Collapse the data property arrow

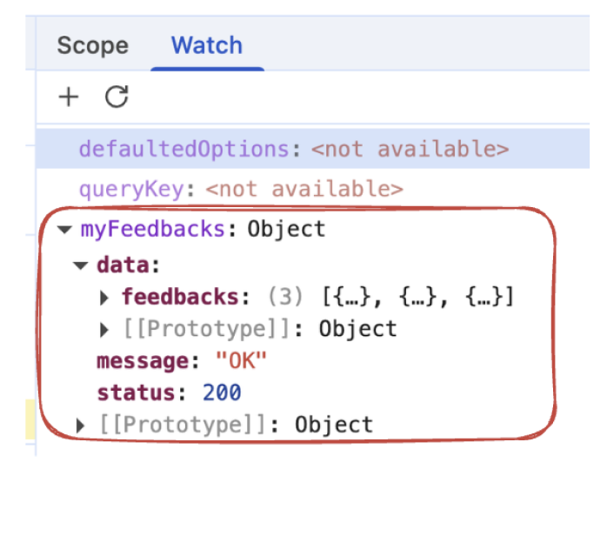click(x=81, y=265)
